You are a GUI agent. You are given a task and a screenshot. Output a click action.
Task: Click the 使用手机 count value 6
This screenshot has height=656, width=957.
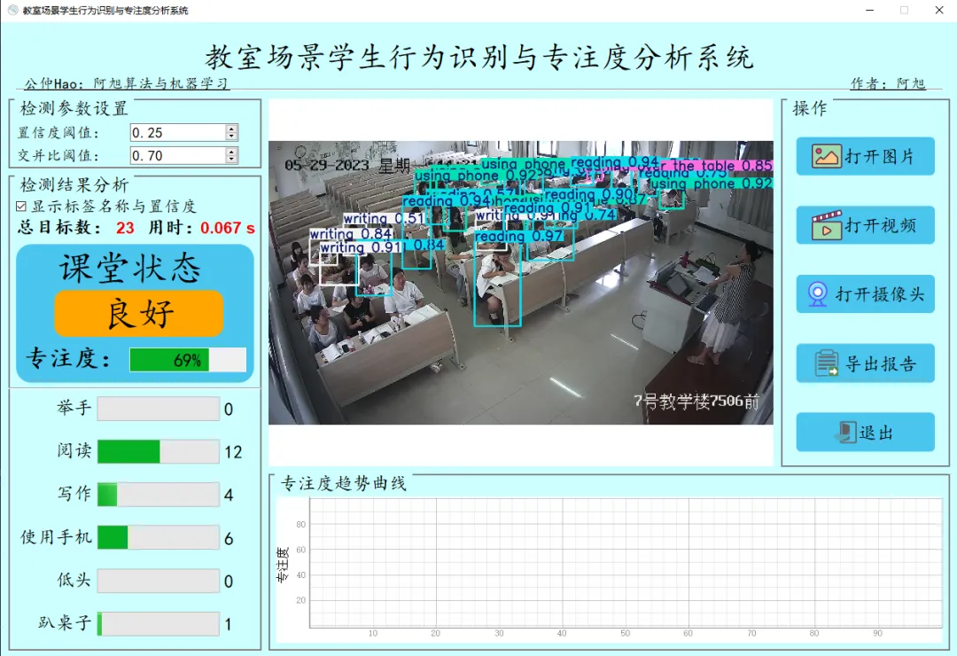[229, 538]
